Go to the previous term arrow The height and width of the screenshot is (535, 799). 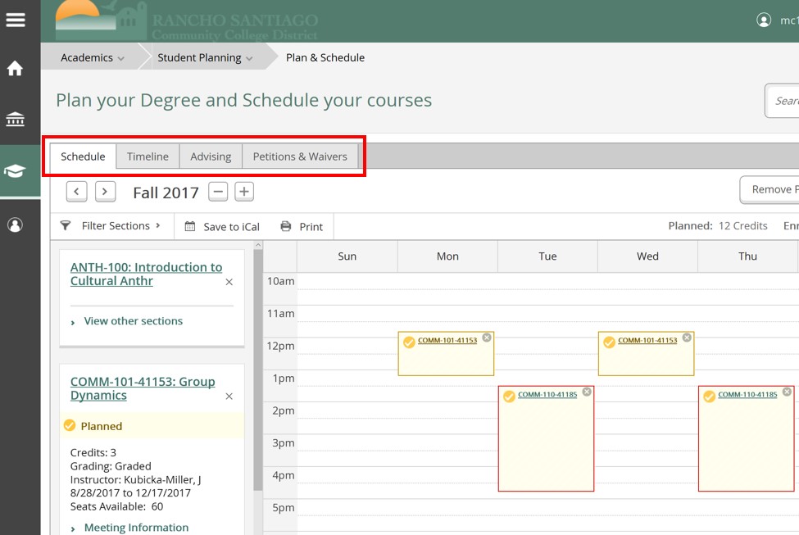[76, 192]
